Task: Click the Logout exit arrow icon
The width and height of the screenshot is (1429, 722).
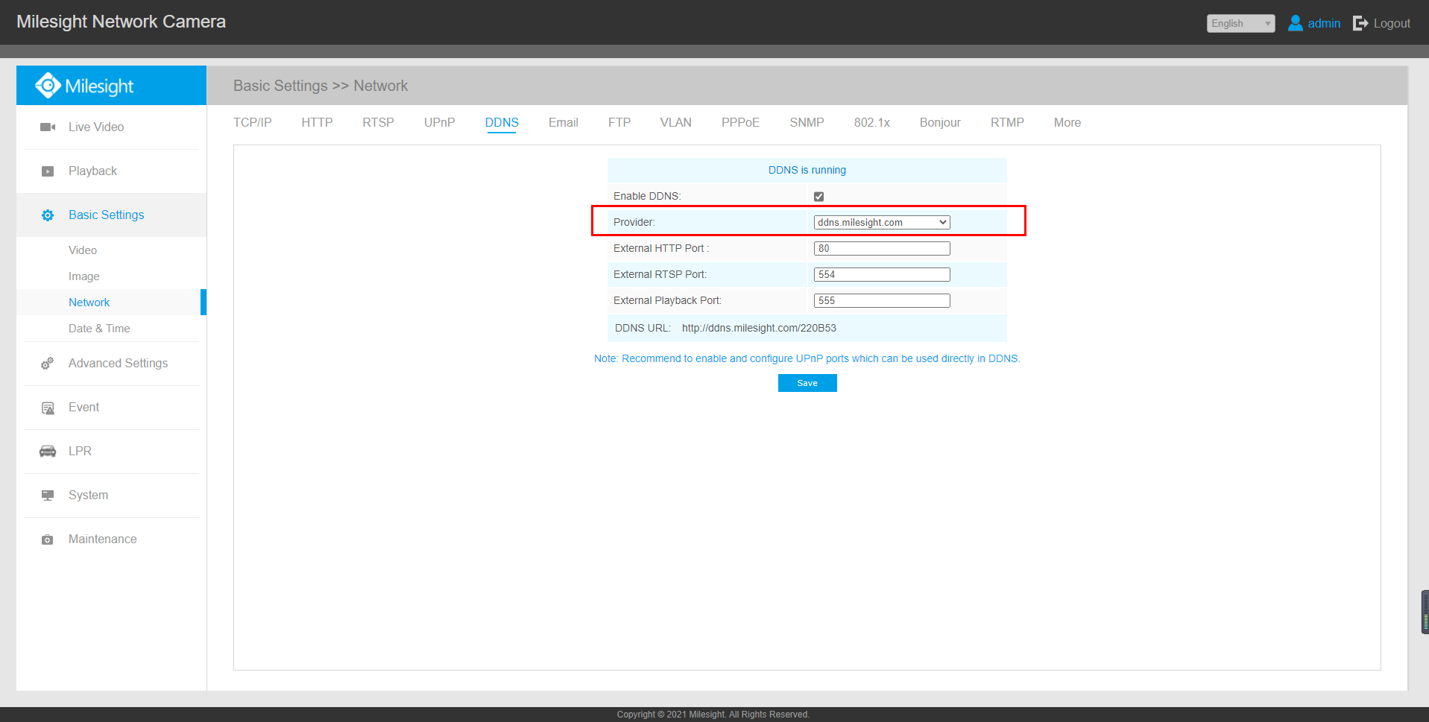Action: pos(1360,23)
